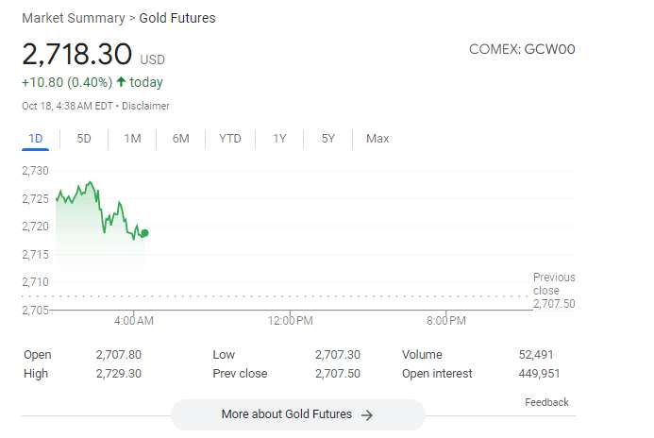This screenshot has height=438, width=654.
Task: Select the 1D time range tab
Action: [36, 139]
